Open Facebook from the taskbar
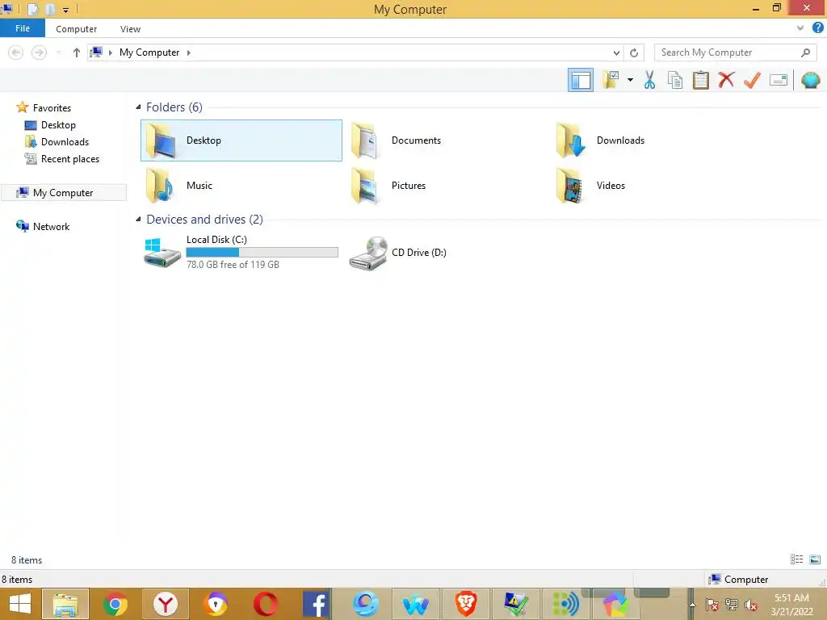 [x=316, y=604]
